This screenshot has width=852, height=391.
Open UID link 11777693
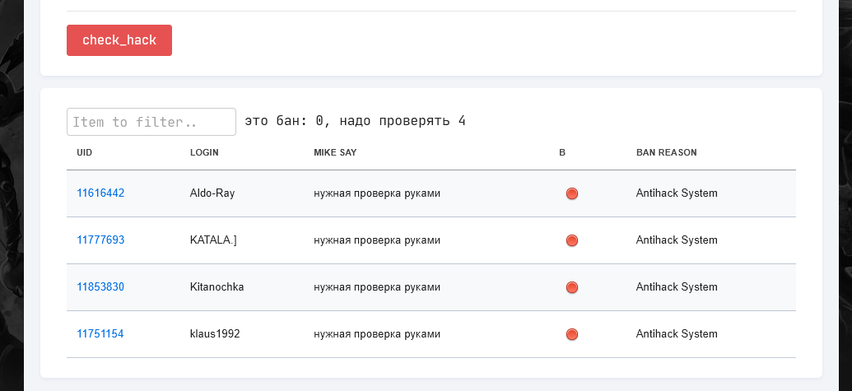[100, 240]
